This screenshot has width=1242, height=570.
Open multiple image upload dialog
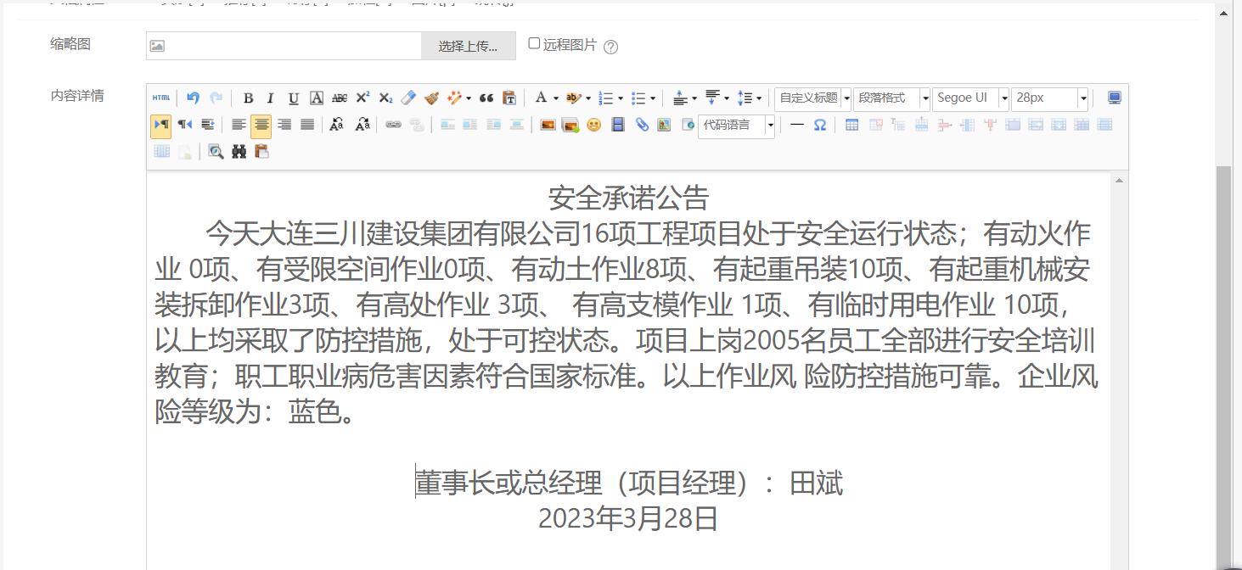570,126
